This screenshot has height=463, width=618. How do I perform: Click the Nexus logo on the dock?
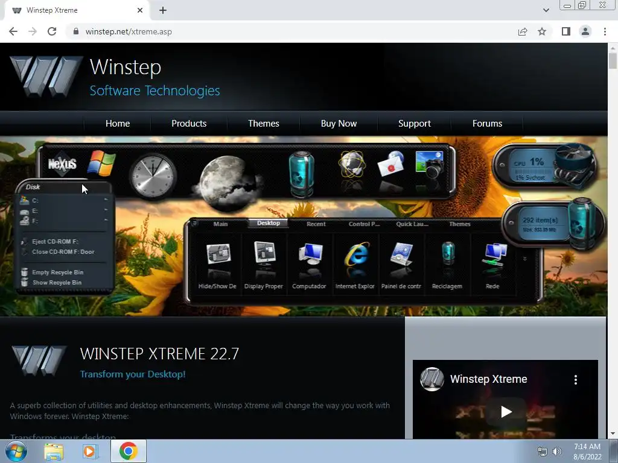[x=62, y=163]
